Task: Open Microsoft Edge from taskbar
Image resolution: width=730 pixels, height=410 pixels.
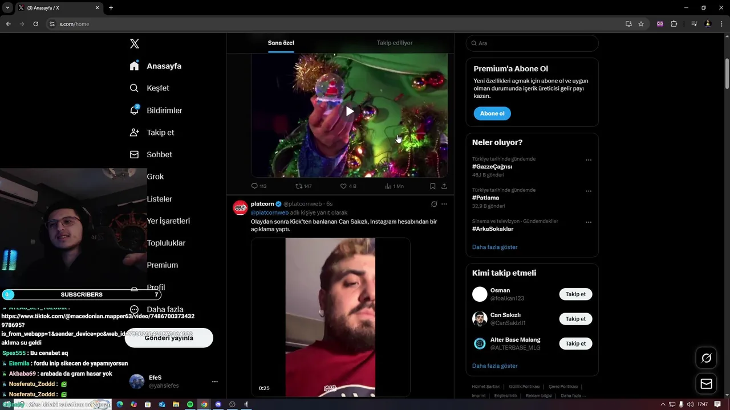Action: [x=120, y=404]
